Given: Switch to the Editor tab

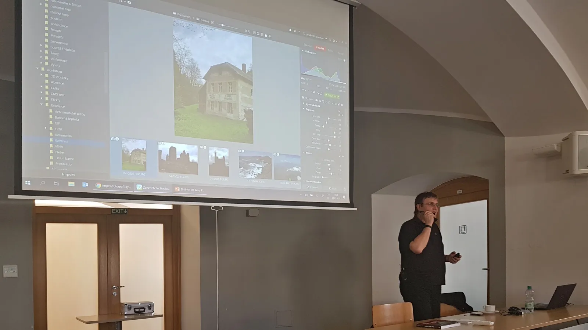Looking at the screenshot, I should pyautogui.click(x=331, y=50).
